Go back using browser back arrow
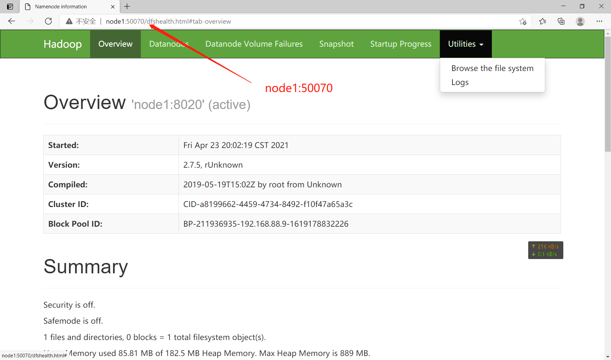Image resolution: width=611 pixels, height=360 pixels. pyautogui.click(x=12, y=21)
